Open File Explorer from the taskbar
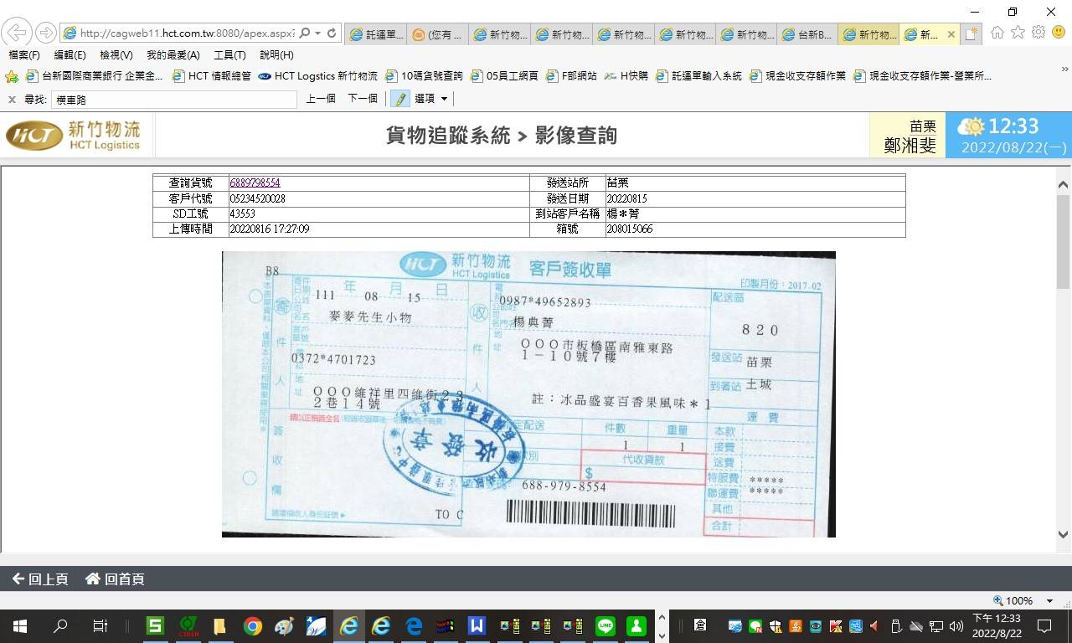Image resolution: width=1072 pixels, height=643 pixels. (219, 625)
